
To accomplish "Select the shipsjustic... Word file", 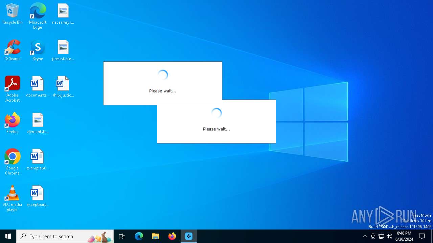I will [x=63, y=87].
